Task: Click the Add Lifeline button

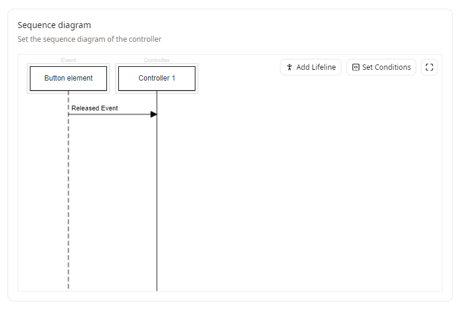Action: (x=311, y=67)
